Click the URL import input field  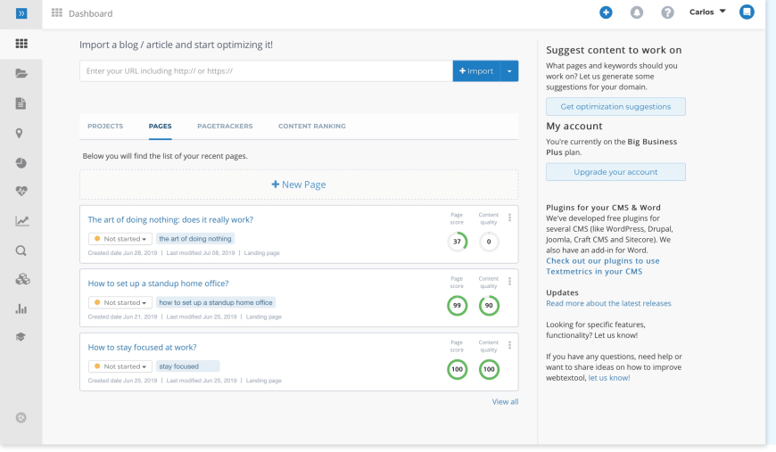(266, 71)
